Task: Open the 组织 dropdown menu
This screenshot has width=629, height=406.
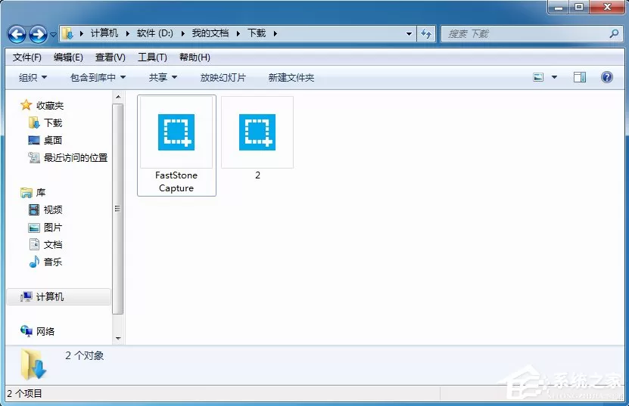Action: click(x=33, y=77)
